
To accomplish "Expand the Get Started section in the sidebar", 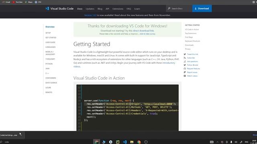I will [x=51, y=38].
